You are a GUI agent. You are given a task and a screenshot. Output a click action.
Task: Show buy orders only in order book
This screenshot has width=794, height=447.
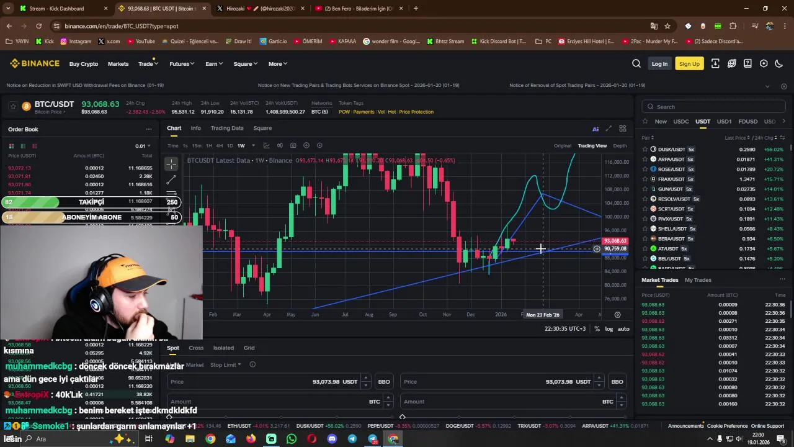[23, 146]
